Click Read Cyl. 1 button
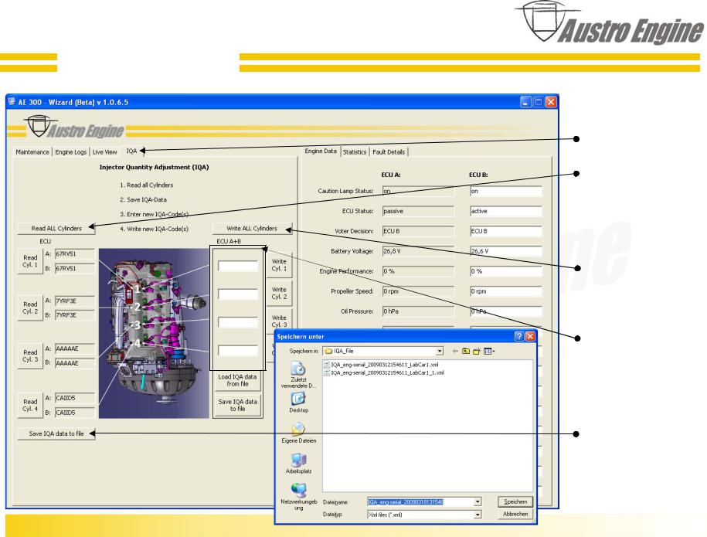This screenshot has height=537, width=707. click(30, 261)
